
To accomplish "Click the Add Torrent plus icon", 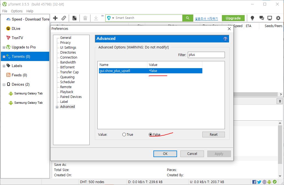I will tap(55, 18).
